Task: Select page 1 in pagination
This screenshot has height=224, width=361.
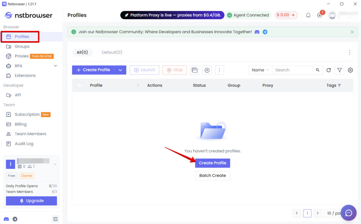Action: (307, 213)
